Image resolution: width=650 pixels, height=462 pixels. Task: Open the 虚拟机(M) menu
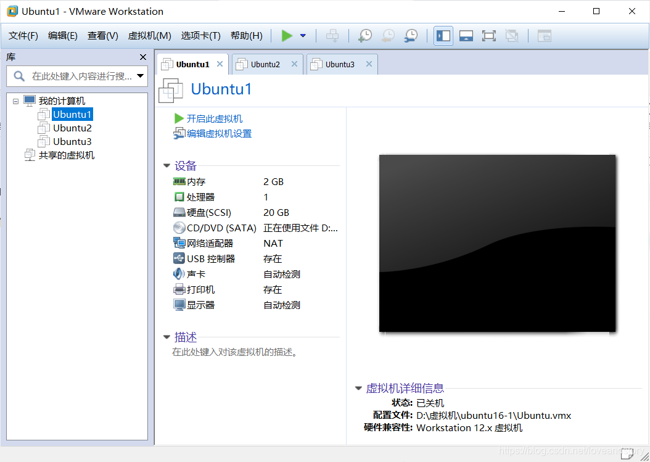point(150,36)
